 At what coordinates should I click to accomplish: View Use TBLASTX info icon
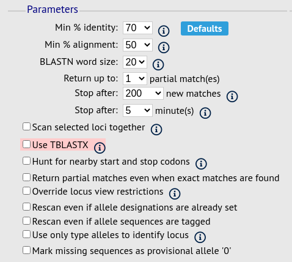pyautogui.click(x=100, y=148)
